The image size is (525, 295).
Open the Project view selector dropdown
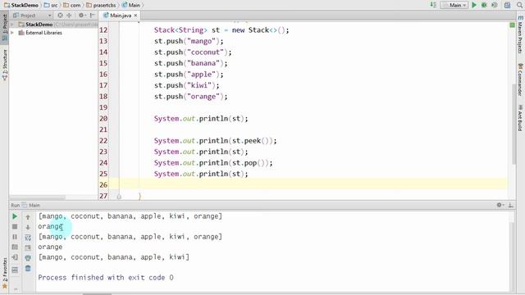32,16
